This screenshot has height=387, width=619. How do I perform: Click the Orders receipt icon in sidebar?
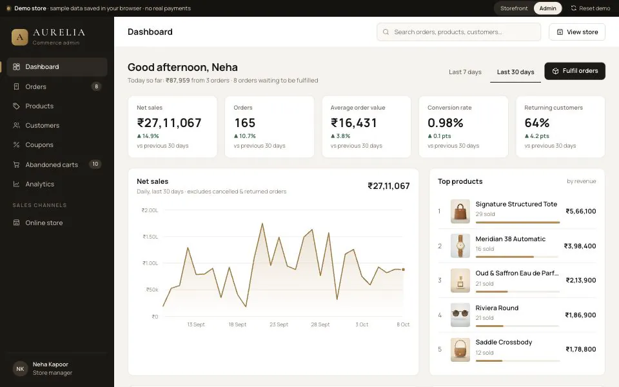coord(16,86)
